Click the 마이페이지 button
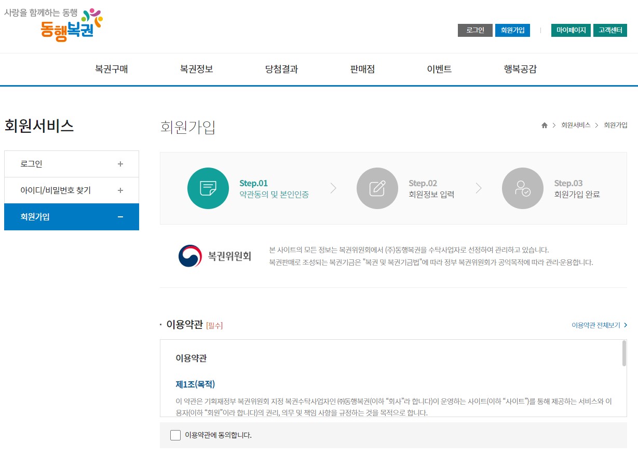638x456 pixels. click(571, 30)
